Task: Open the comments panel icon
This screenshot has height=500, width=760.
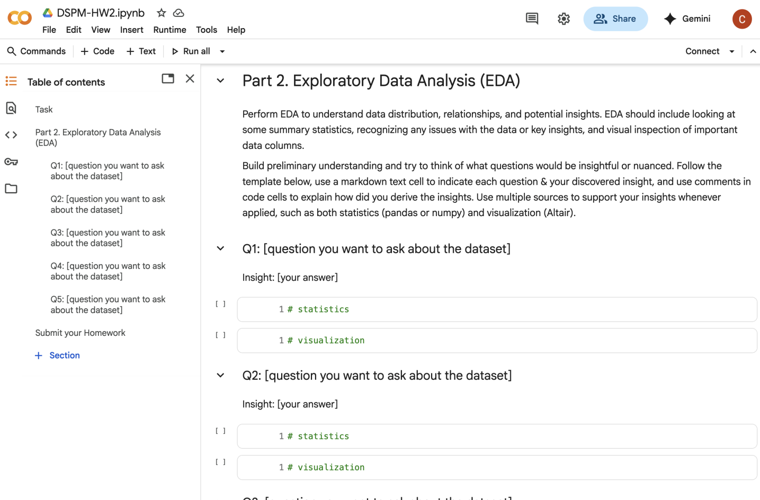Action: [532, 19]
